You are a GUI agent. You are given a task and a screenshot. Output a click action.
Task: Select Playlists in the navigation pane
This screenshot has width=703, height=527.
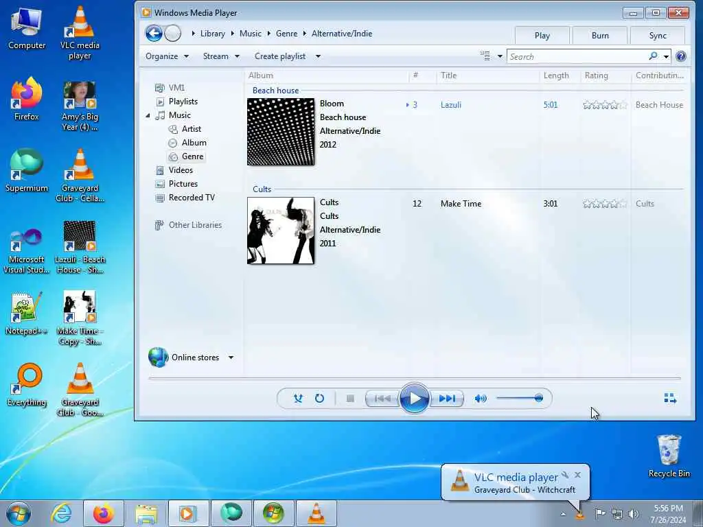tap(183, 102)
